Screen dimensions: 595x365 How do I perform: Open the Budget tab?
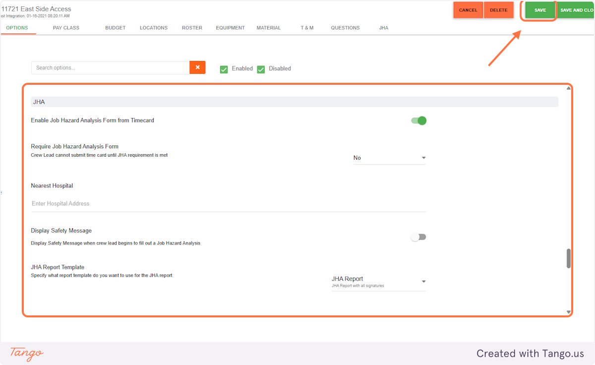(x=115, y=28)
